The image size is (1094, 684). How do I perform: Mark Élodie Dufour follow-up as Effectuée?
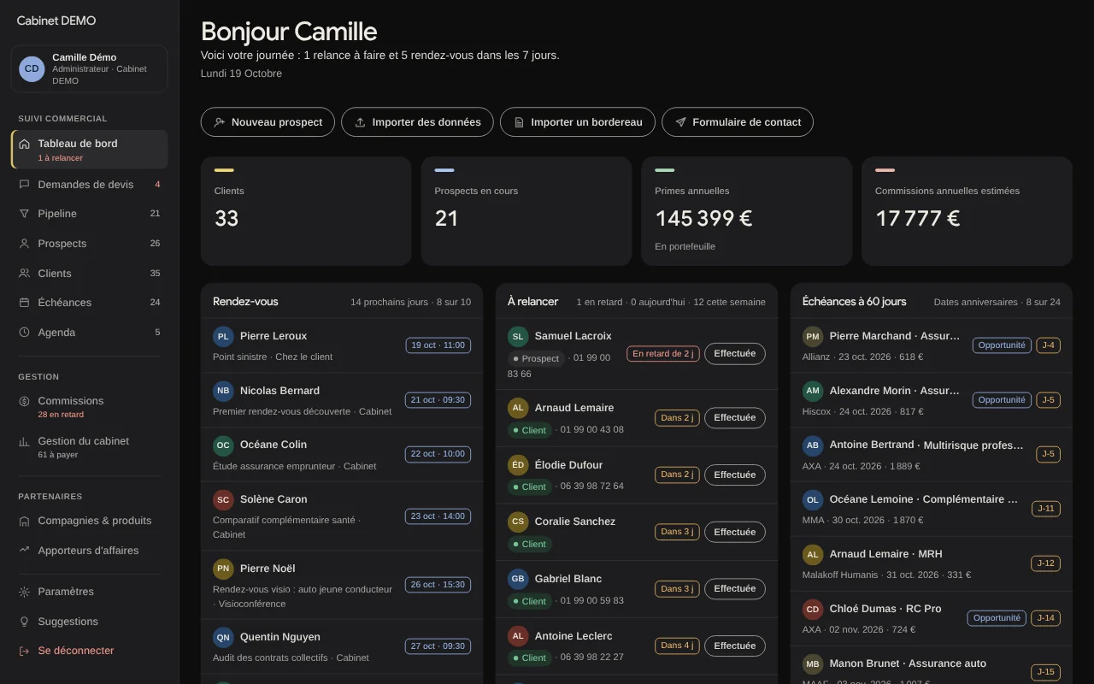point(735,475)
